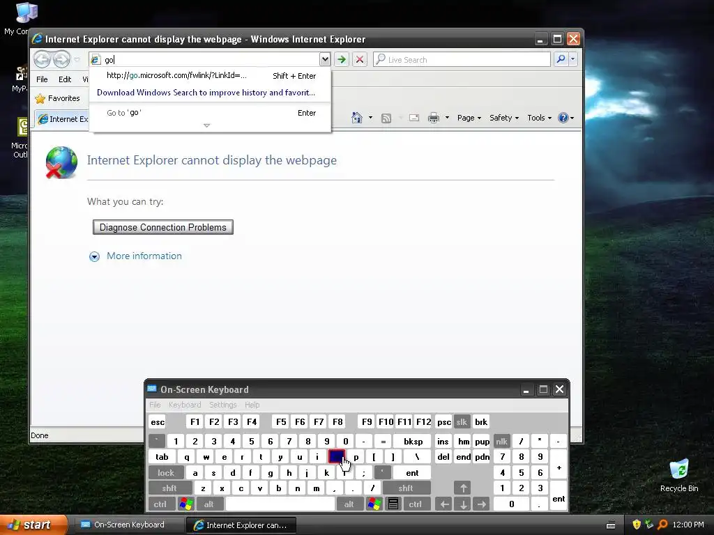Click the Live Search magnifier button
714x535 pixels.
561,59
